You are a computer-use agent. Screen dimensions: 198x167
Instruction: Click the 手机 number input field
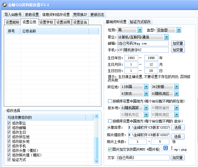[143, 50]
